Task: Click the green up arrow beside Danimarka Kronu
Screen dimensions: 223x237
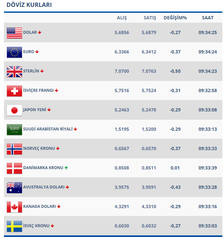Action: pos(66,168)
